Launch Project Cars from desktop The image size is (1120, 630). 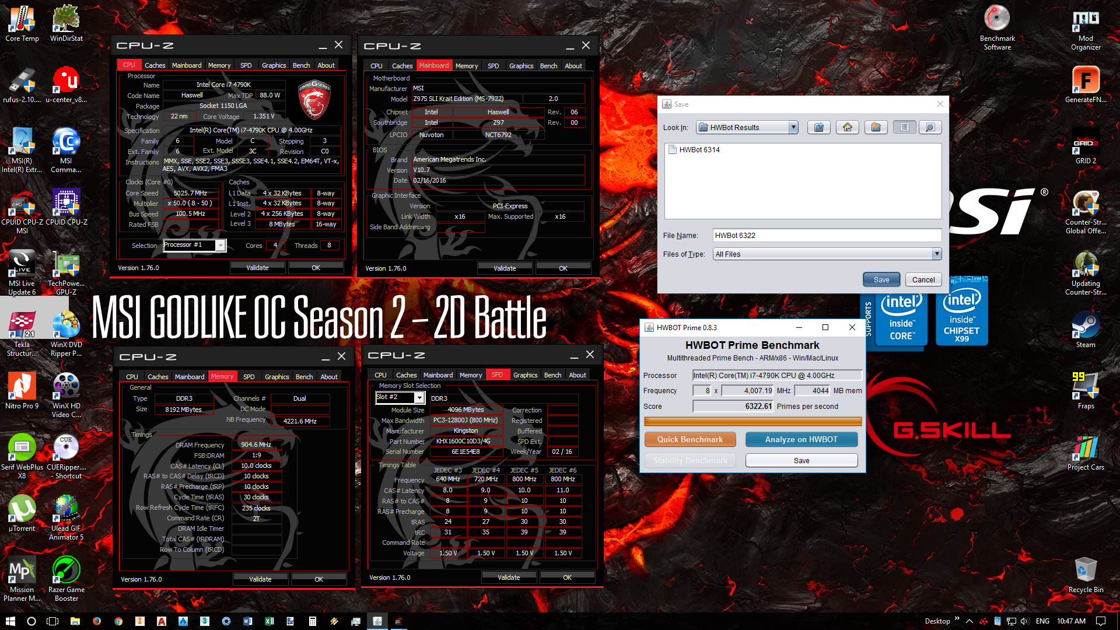(x=1086, y=452)
